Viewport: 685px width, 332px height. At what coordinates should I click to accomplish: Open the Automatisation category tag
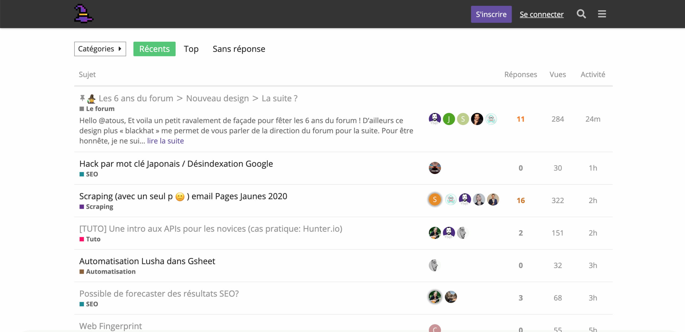108,272
